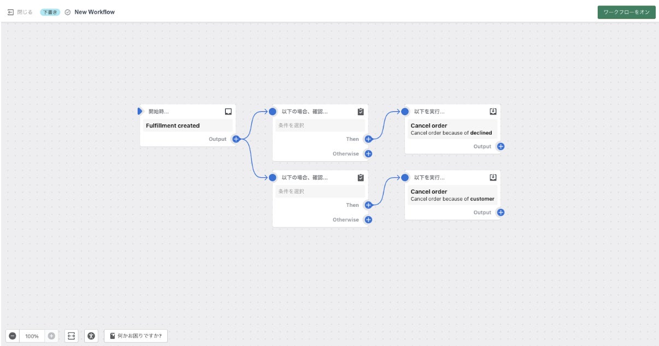The height and width of the screenshot is (346, 659).
Task: Zoom in with the plus icon
Action: 51,336
